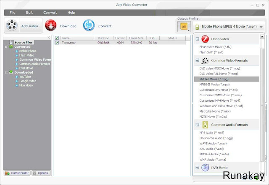Open the Help menu
Image resolution: width=269 pixels, height=185 pixels.
pyautogui.click(x=71, y=13)
